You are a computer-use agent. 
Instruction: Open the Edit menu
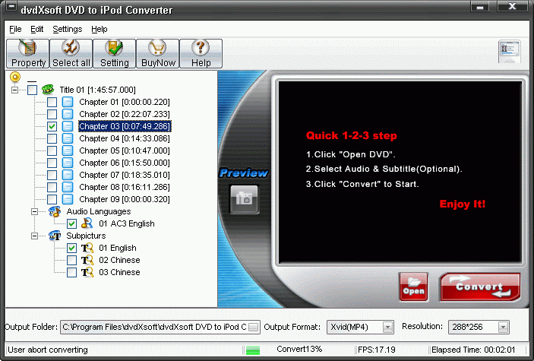click(36, 30)
